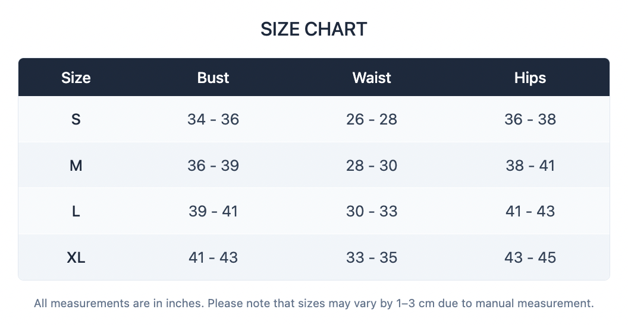Click the M size row label
The width and height of the screenshot is (628, 325).
click(x=76, y=165)
